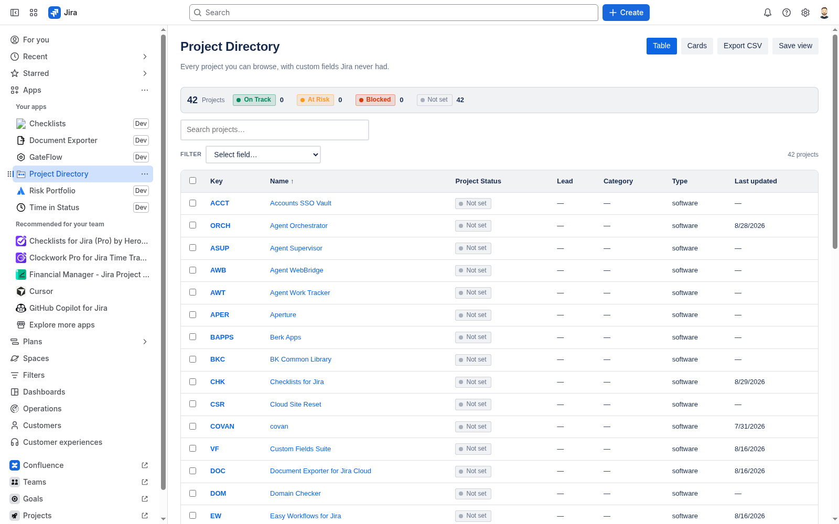The height and width of the screenshot is (524, 839).
Task: Open the notifications bell
Action: (768, 13)
